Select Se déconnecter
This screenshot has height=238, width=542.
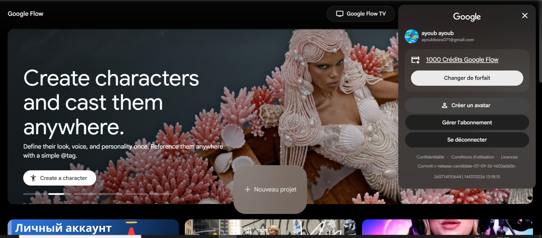coord(467,140)
